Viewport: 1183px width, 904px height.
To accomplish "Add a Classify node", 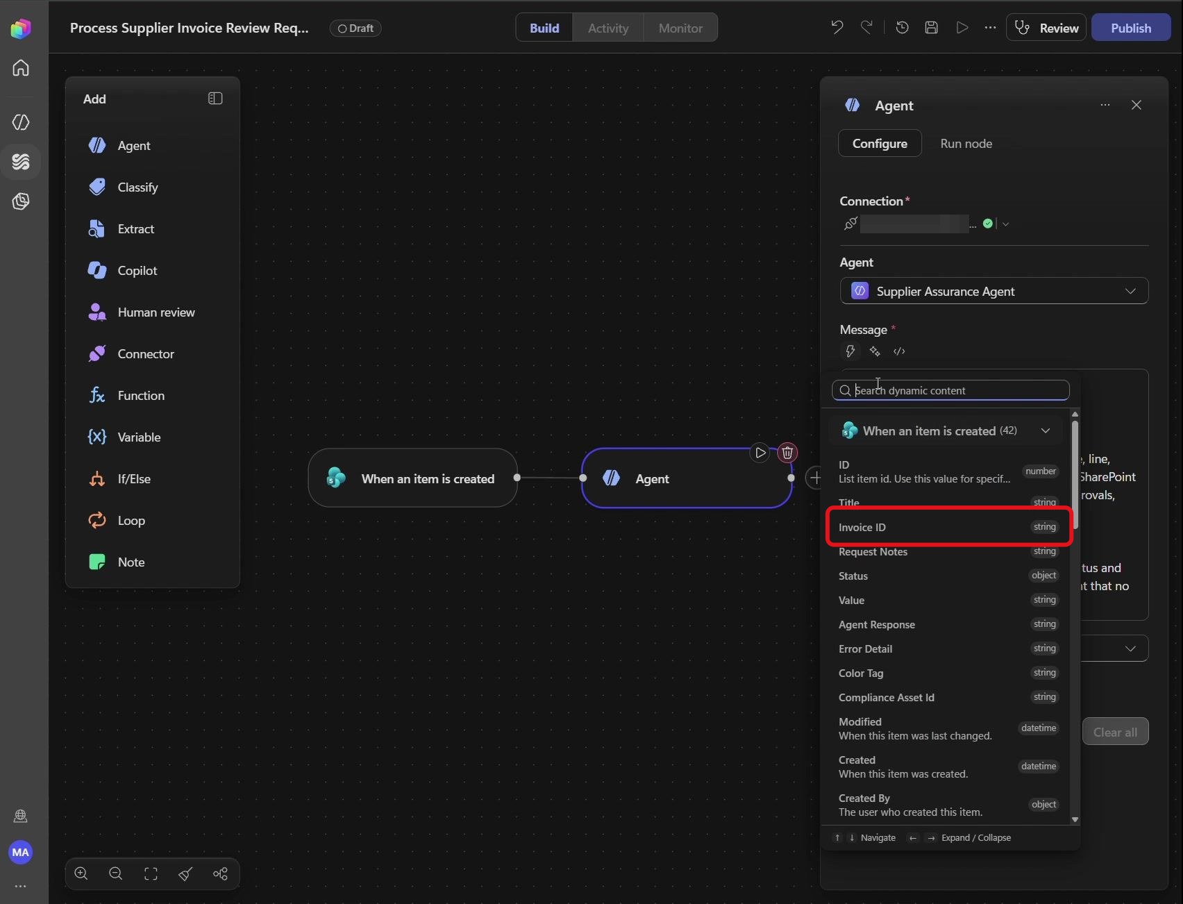I will pyautogui.click(x=153, y=187).
